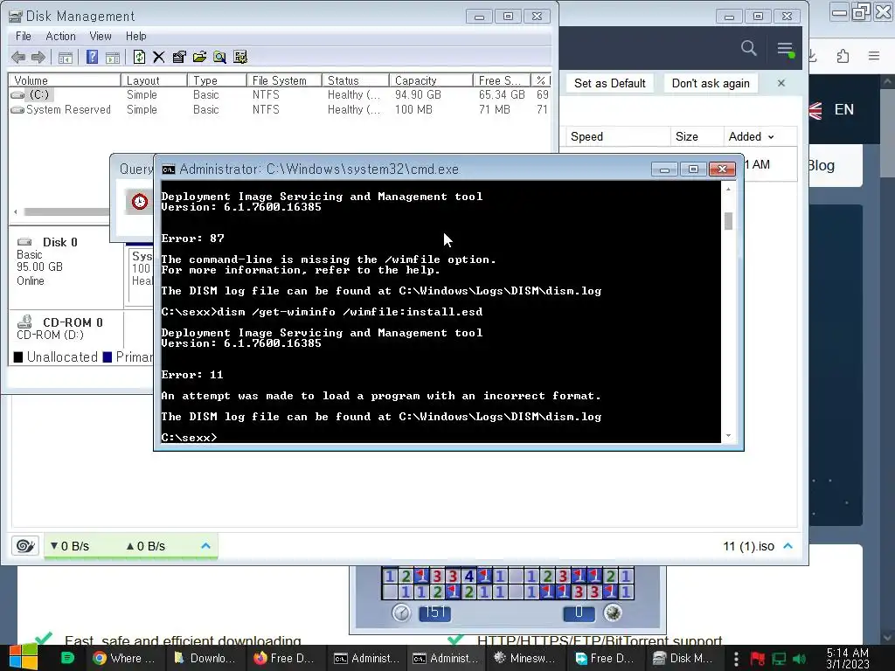This screenshot has height=671, width=895.
Task: Toggle the Show/Hide Action Pane icon
Action: 113,57
